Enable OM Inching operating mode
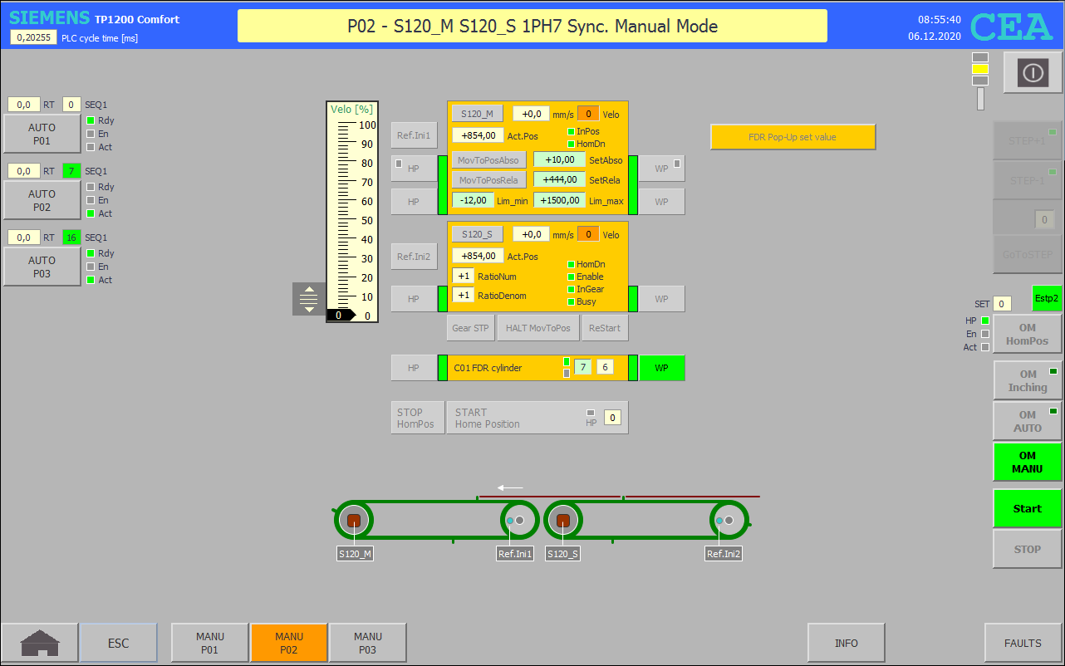Image resolution: width=1065 pixels, height=666 pixels. coord(1027,380)
